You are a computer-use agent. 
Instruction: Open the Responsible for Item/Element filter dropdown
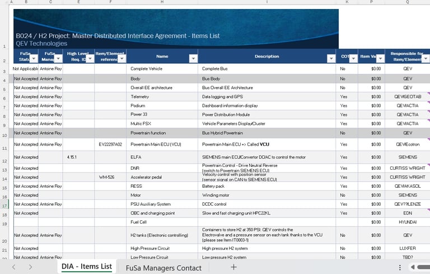coord(426,58)
